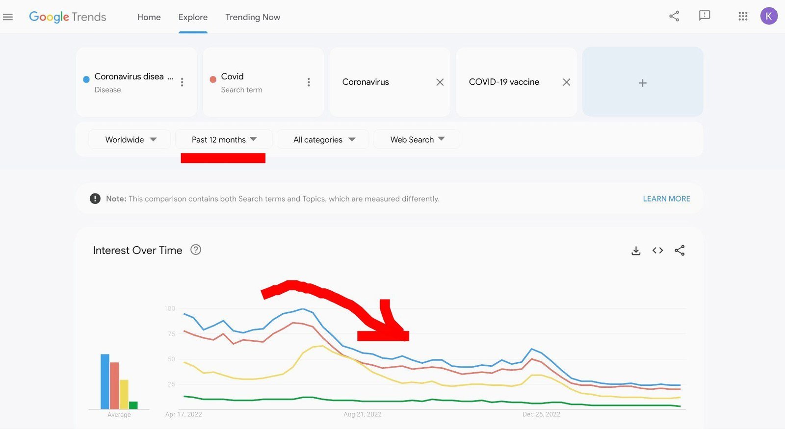The width and height of the screenshot is (785, 429).
Task: Open the account avatar K
Action: coord(769,16)
